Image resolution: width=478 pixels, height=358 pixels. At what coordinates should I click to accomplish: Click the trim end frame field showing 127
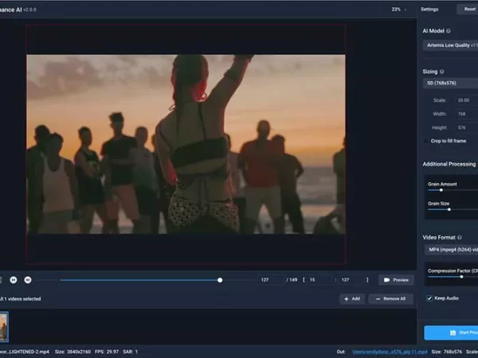[x=352, y=280]
